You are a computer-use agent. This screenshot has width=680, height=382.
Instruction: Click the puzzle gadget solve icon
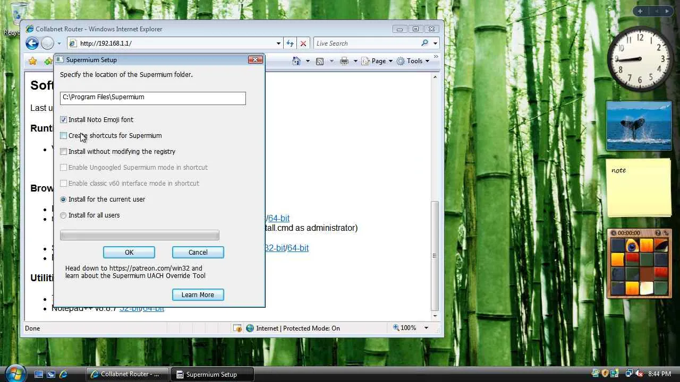coord(666,233)
